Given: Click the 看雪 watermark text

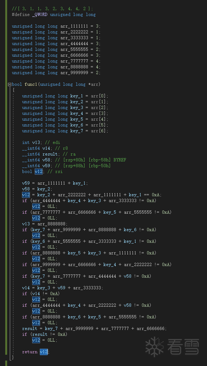Looking at the screenshot, I should point(183,347).
